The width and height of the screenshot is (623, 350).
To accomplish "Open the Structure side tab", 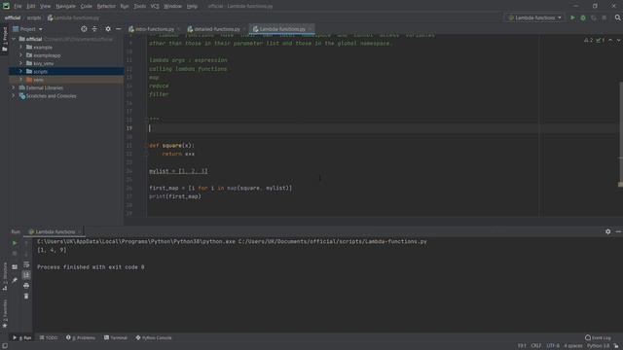I will coord(5,276).
